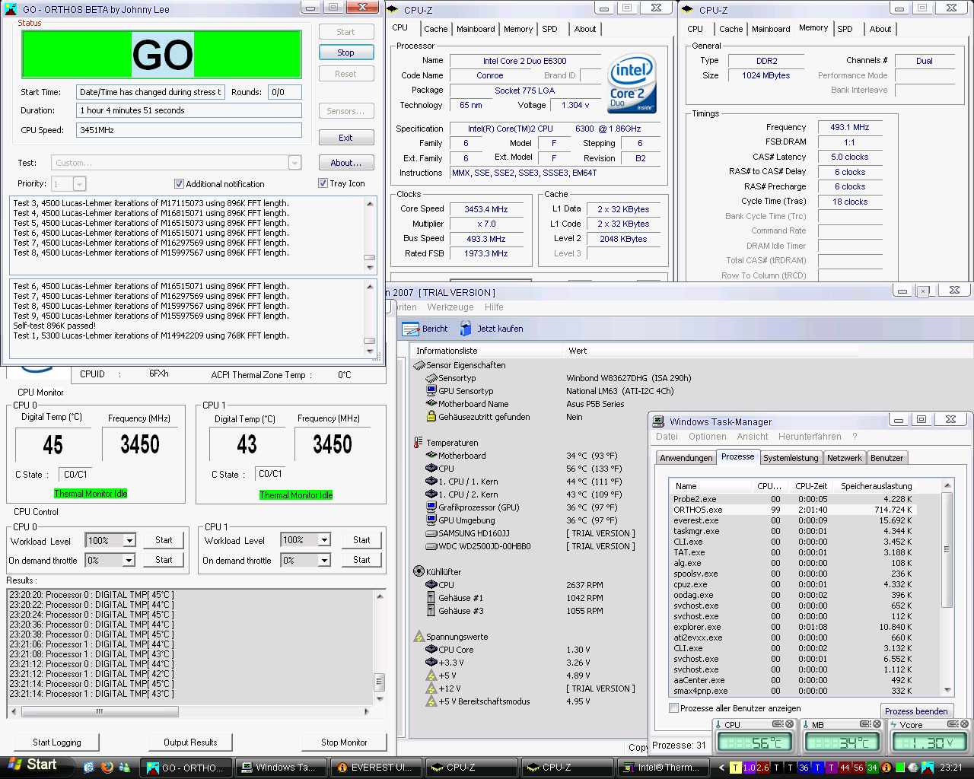Click the Start Logging button

point(56,742)
